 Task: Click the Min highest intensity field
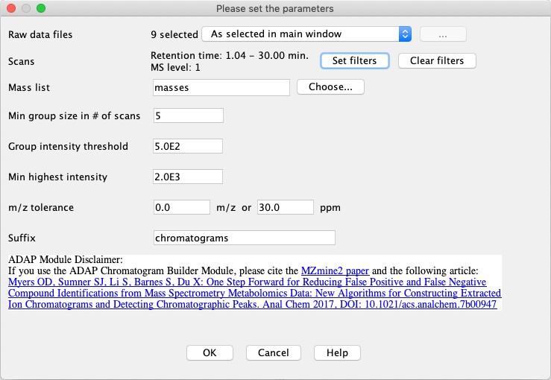click(x=188, y=177)
